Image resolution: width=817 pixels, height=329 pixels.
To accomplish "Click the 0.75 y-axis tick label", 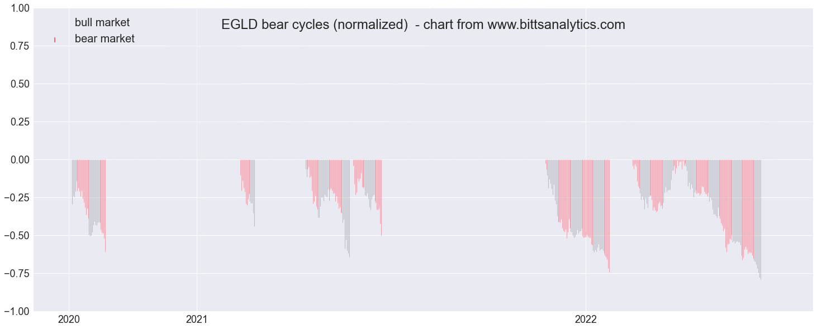I will [18, 46].
